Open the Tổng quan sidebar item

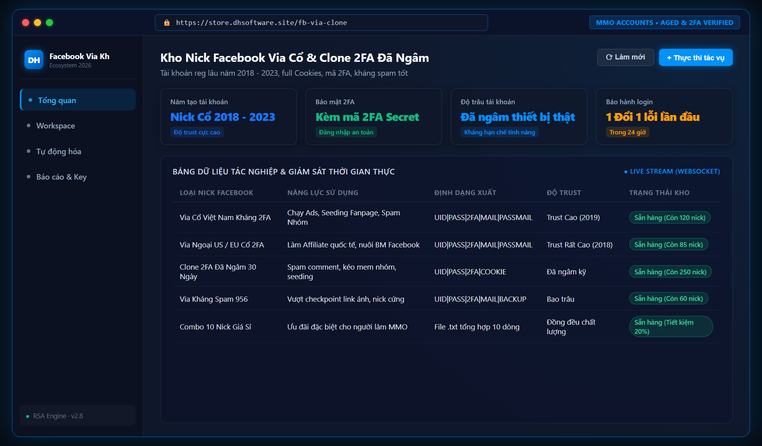click(78, 100)
